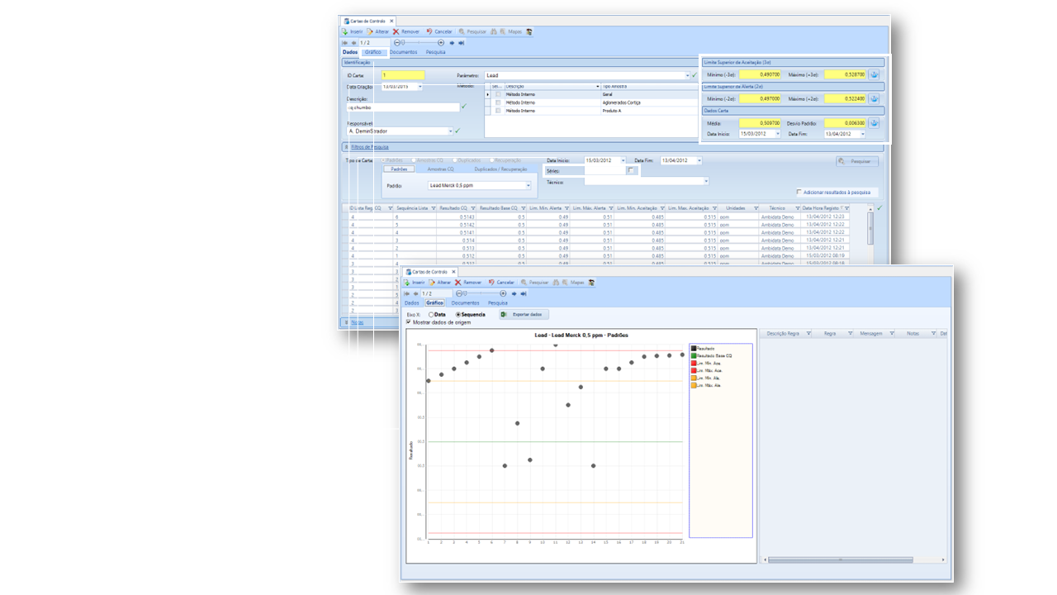The height and width of the screenshot is (595, 1057).
Task: Enable Adicionar resultados à pesquisa checkbox
Action: pos(799,192)
